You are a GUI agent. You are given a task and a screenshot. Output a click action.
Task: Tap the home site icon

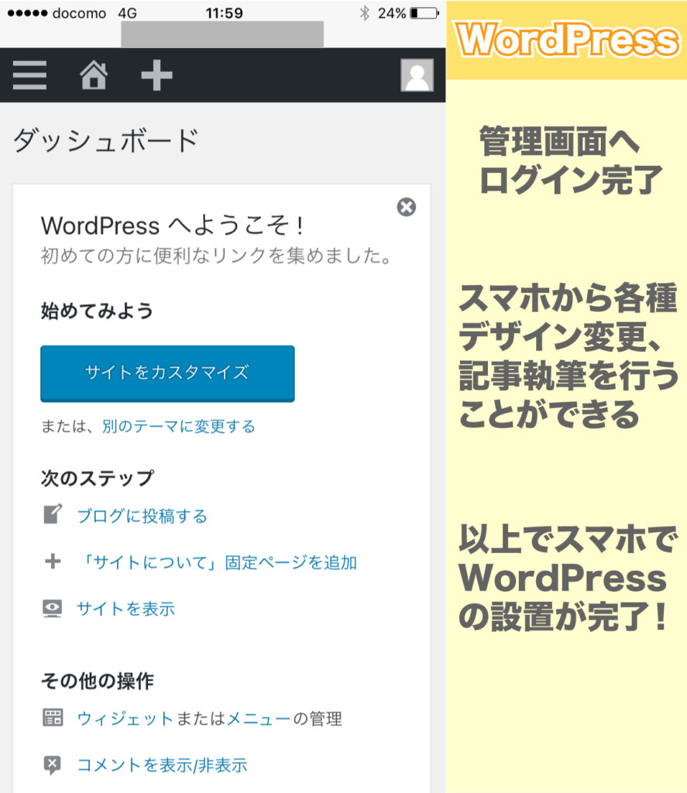point(94,75)
